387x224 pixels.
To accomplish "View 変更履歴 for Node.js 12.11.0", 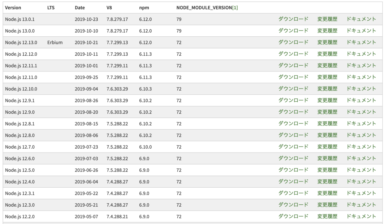I will [327, 77].
